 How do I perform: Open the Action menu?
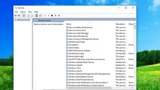[23, 12]
